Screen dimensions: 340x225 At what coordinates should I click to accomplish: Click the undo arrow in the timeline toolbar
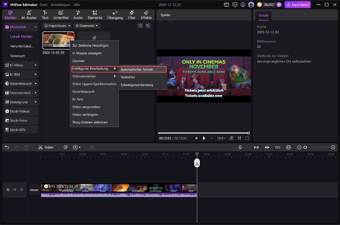7,147
